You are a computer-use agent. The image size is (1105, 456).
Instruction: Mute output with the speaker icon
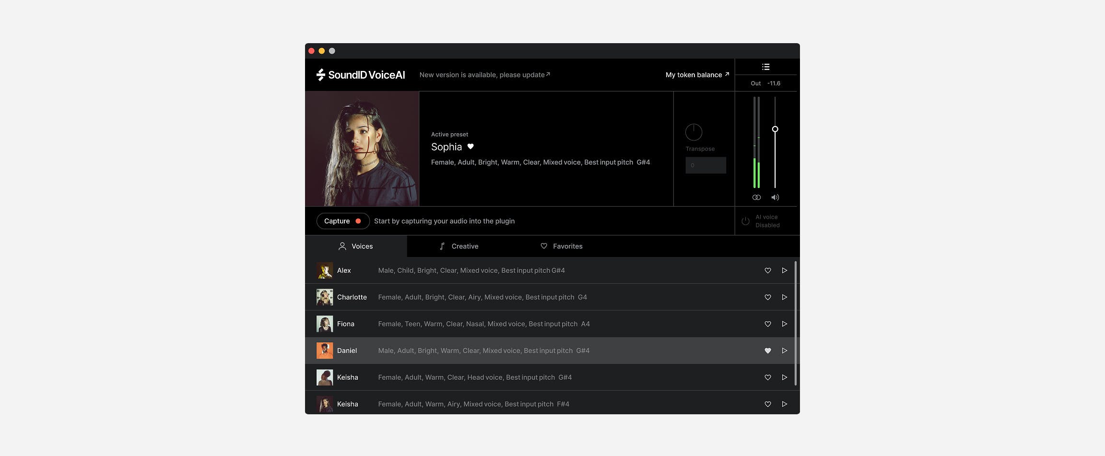click(x=775, y=198)
